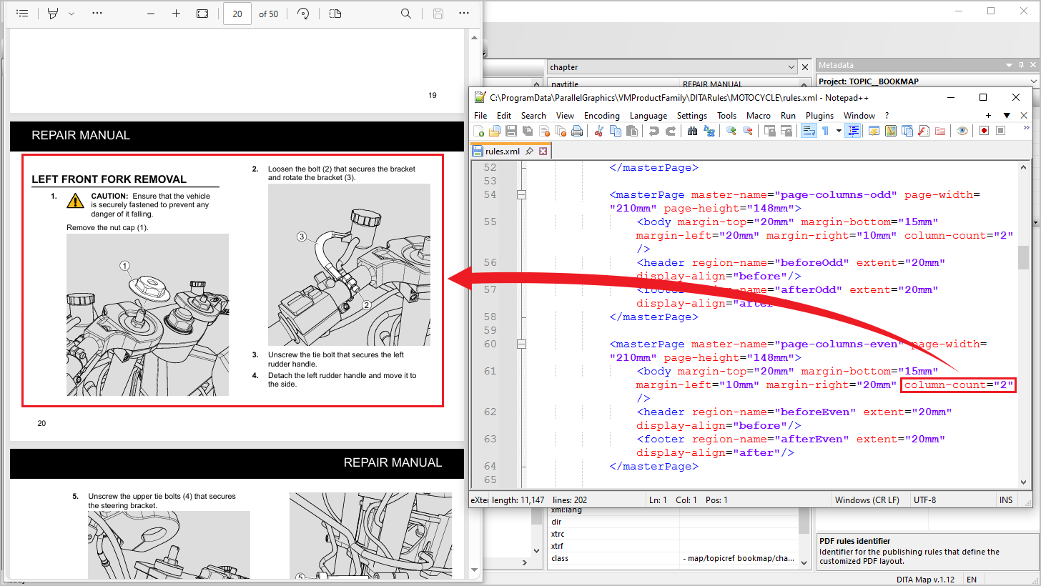Start recording a macro in Notepad++
This screenshot has height=586, width=1041.
pyautogui.click(x=983, y=130)
